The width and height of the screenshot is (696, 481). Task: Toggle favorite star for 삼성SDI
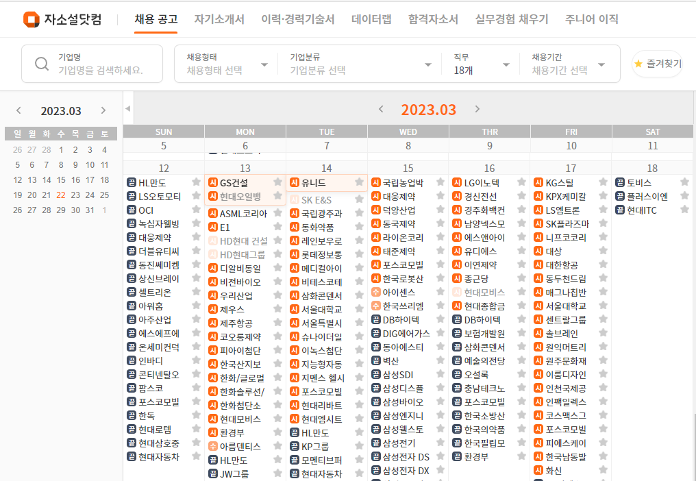coord(440,374)
